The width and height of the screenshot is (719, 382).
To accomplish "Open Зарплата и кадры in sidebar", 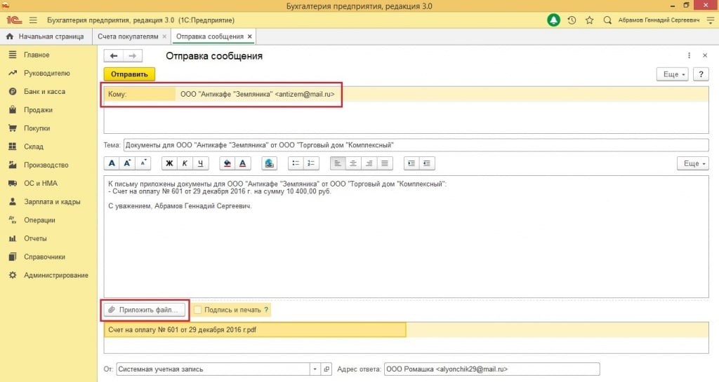I will click(51, 201).
